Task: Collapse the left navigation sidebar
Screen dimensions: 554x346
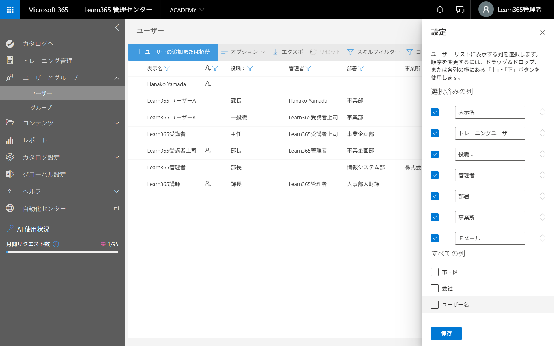Action: [117, 27]
